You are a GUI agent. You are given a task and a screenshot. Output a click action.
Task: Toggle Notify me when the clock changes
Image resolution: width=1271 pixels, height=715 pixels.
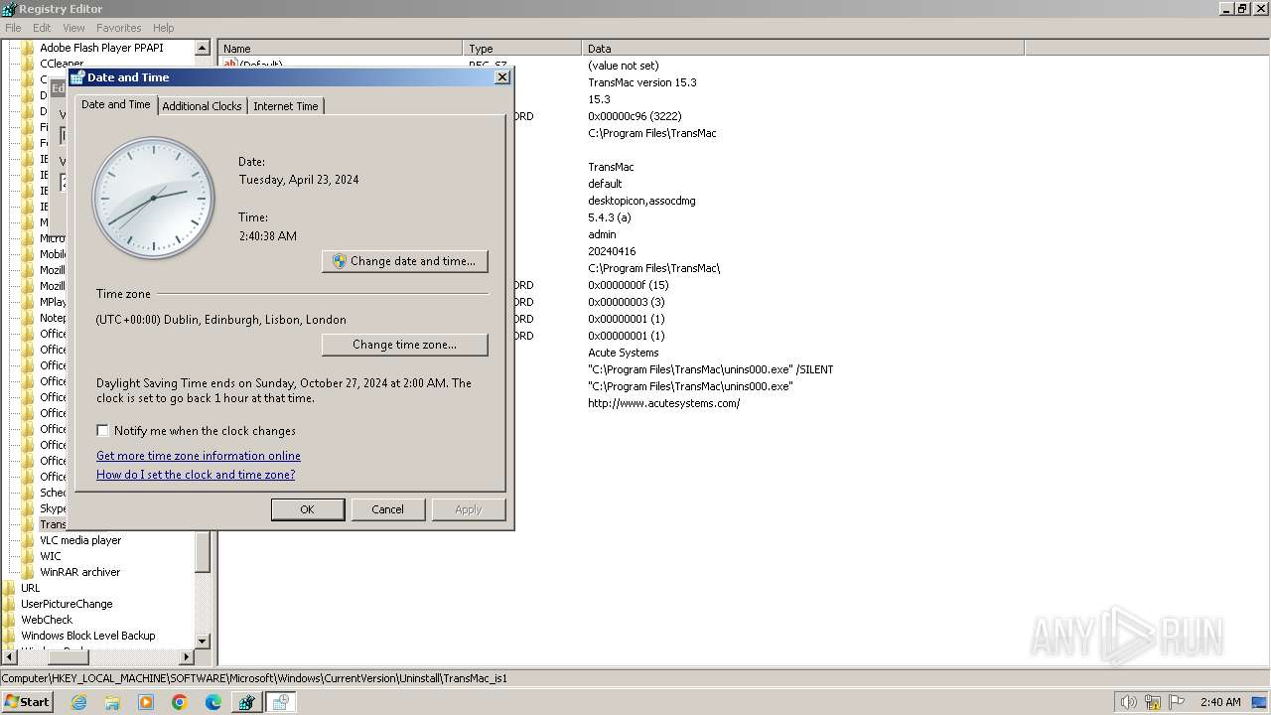102,431
